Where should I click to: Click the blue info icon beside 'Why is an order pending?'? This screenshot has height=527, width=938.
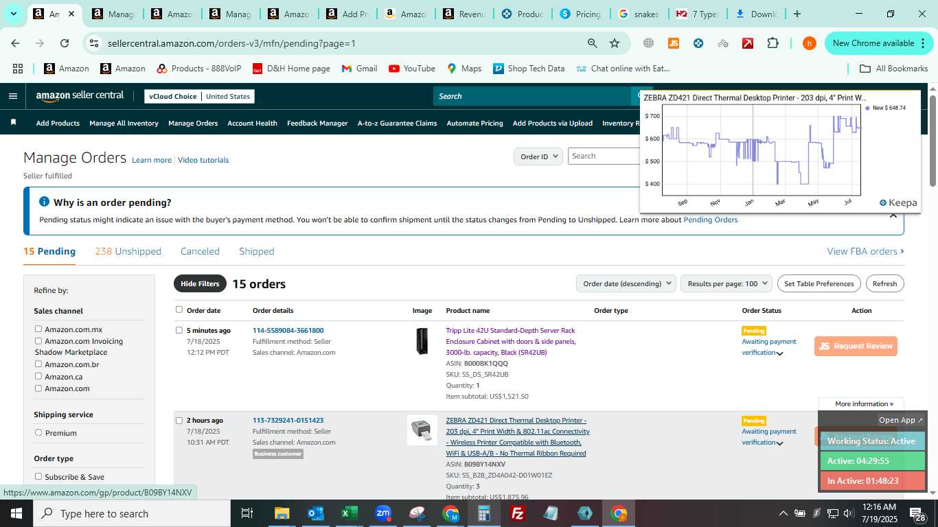coord(45,202)
